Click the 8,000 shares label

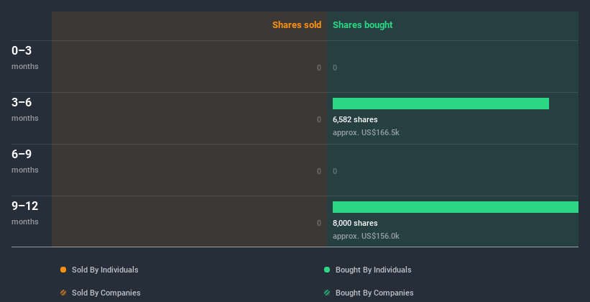click(355, 223)
